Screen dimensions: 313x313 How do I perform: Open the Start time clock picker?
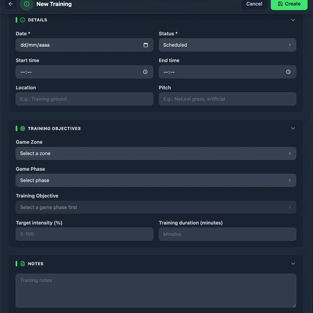pyautogui.click(x=145, y=72)
